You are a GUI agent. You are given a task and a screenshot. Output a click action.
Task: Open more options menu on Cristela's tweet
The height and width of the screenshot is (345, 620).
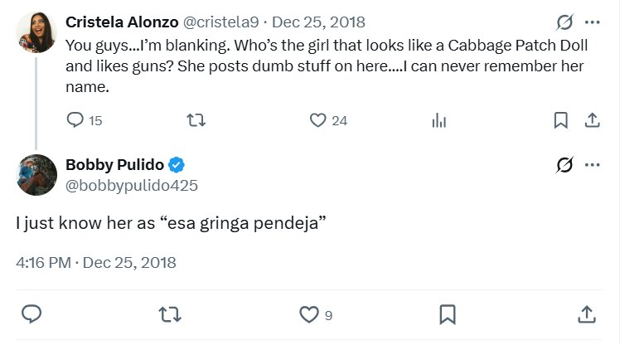pos(592,22)
